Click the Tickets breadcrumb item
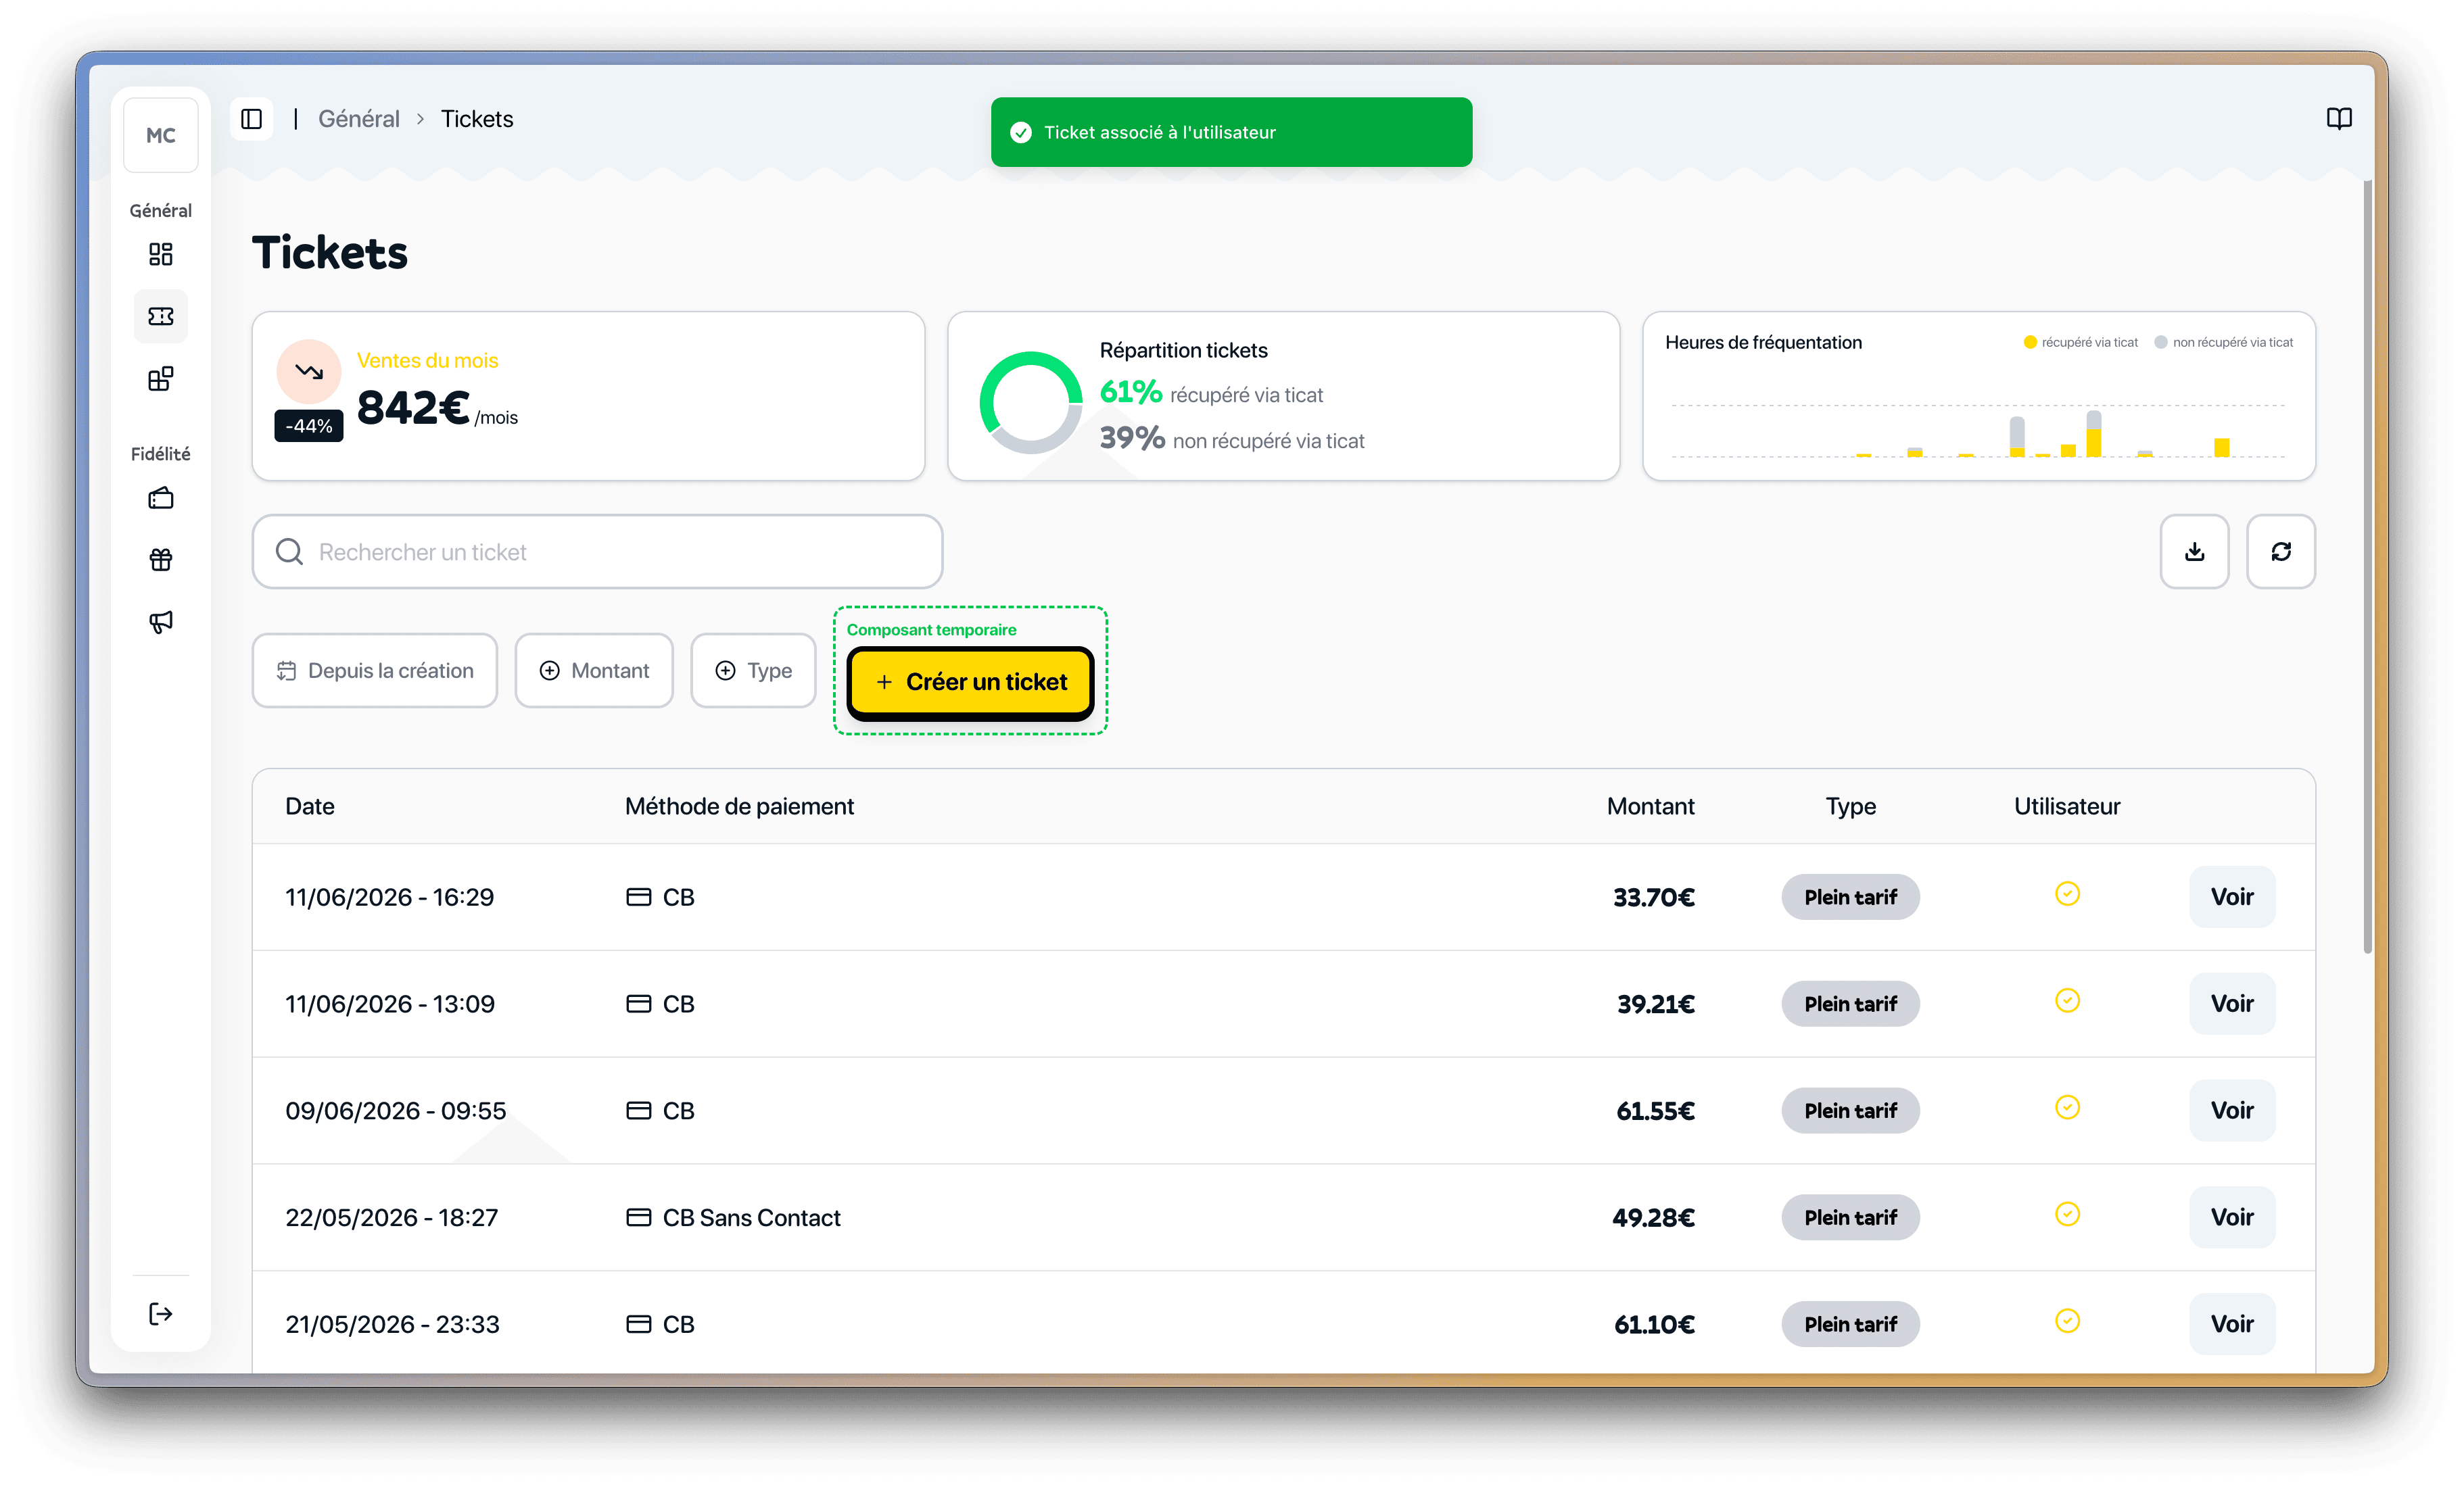The image size is (2464, 1487). click(x=477, y=119)
